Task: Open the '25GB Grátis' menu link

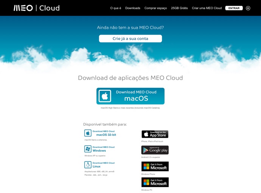Action: [179, 8]
